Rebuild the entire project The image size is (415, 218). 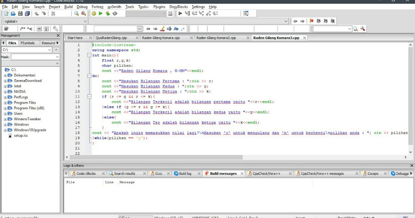pos(114,13)
